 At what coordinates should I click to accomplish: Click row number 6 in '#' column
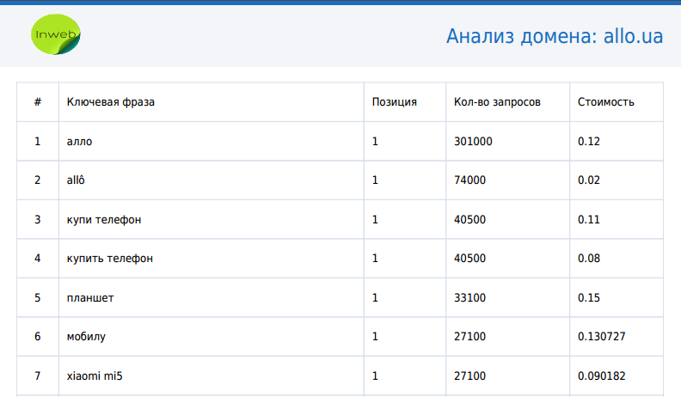pyautogui.click(x=38, y=336)
